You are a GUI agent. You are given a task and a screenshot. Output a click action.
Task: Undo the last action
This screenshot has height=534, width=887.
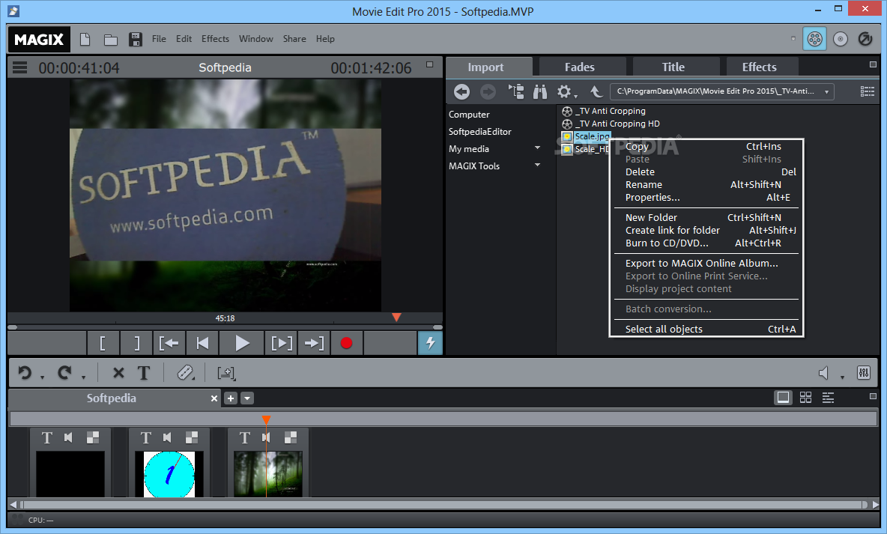point(24,372)
